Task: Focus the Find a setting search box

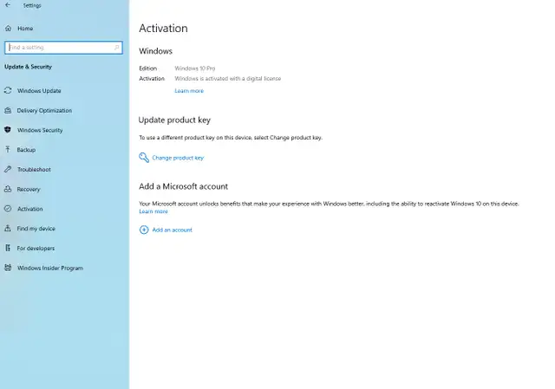Action: [x=63, y=48]
